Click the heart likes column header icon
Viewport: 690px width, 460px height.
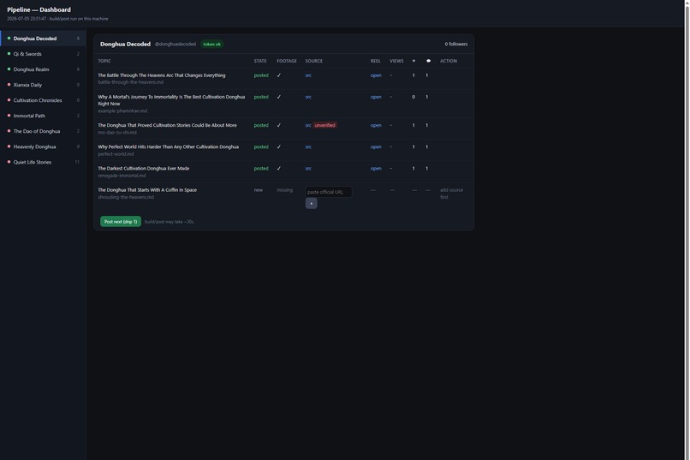tap(413, 61)
